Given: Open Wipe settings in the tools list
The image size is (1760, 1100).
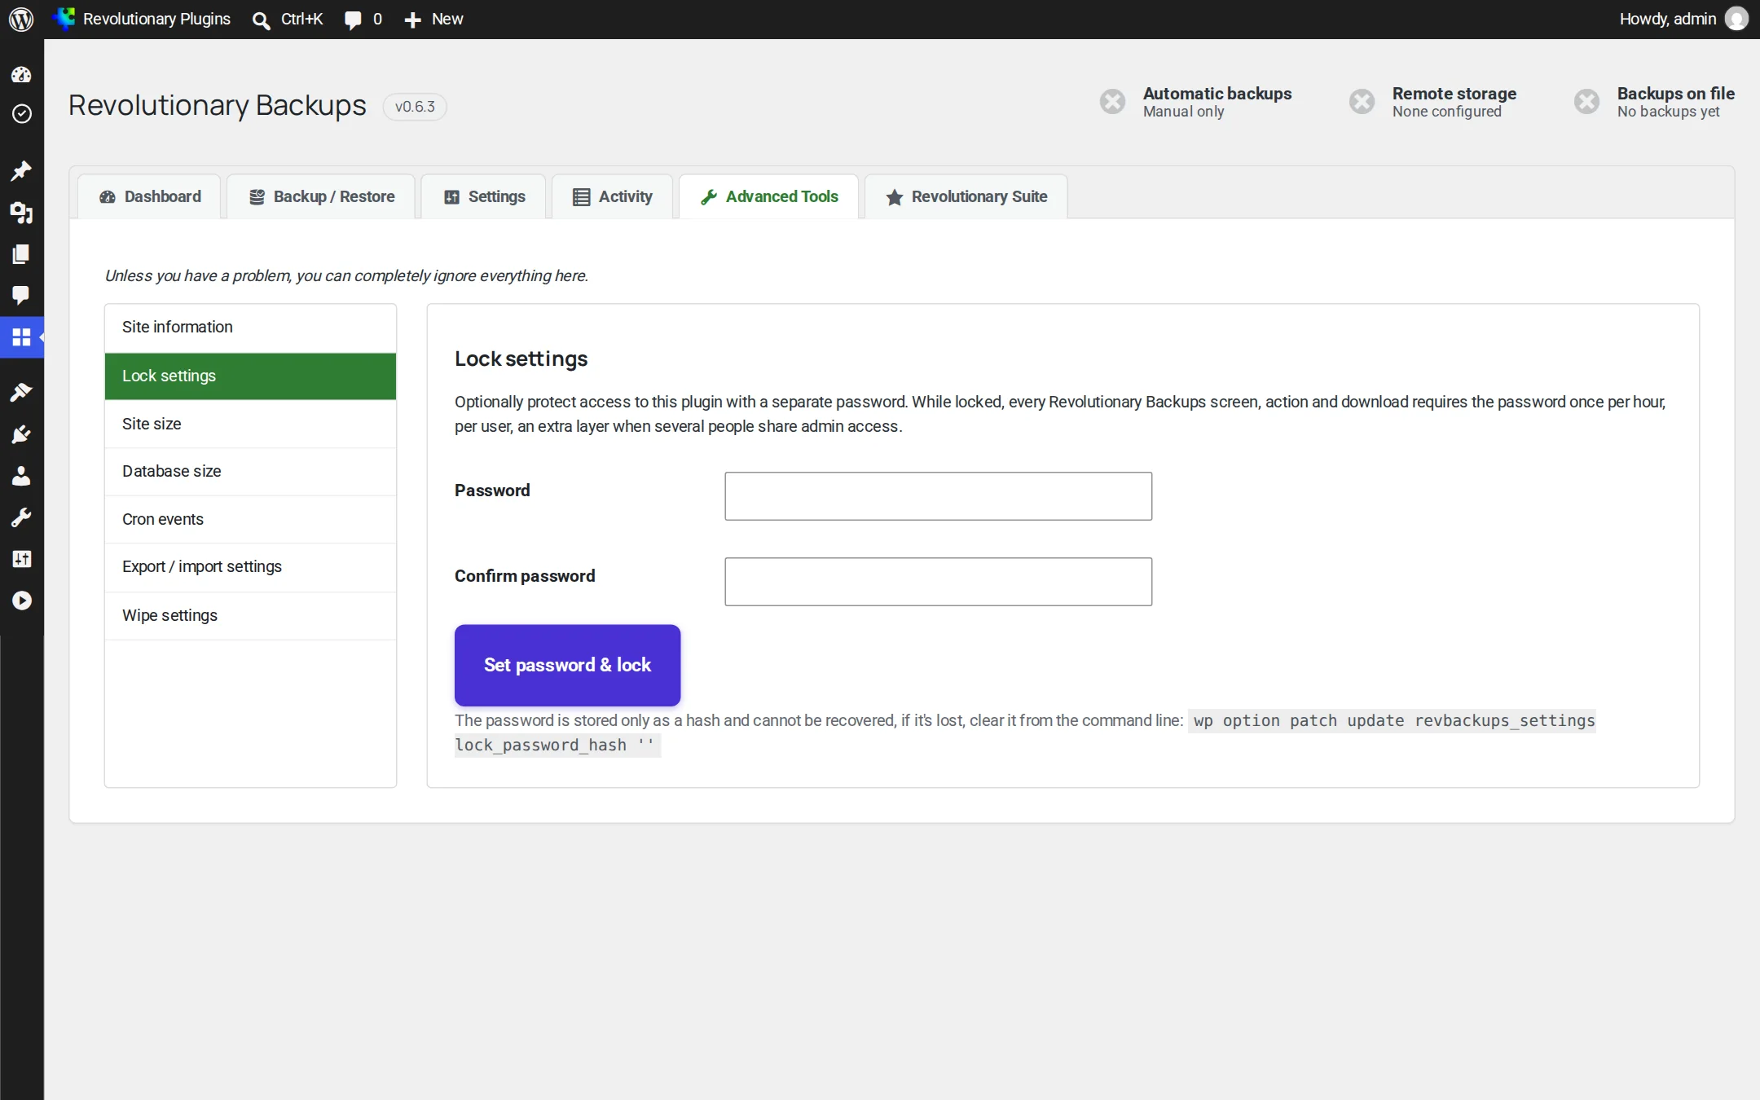Looking at the screenshot, I should click(x=250, y=615).
